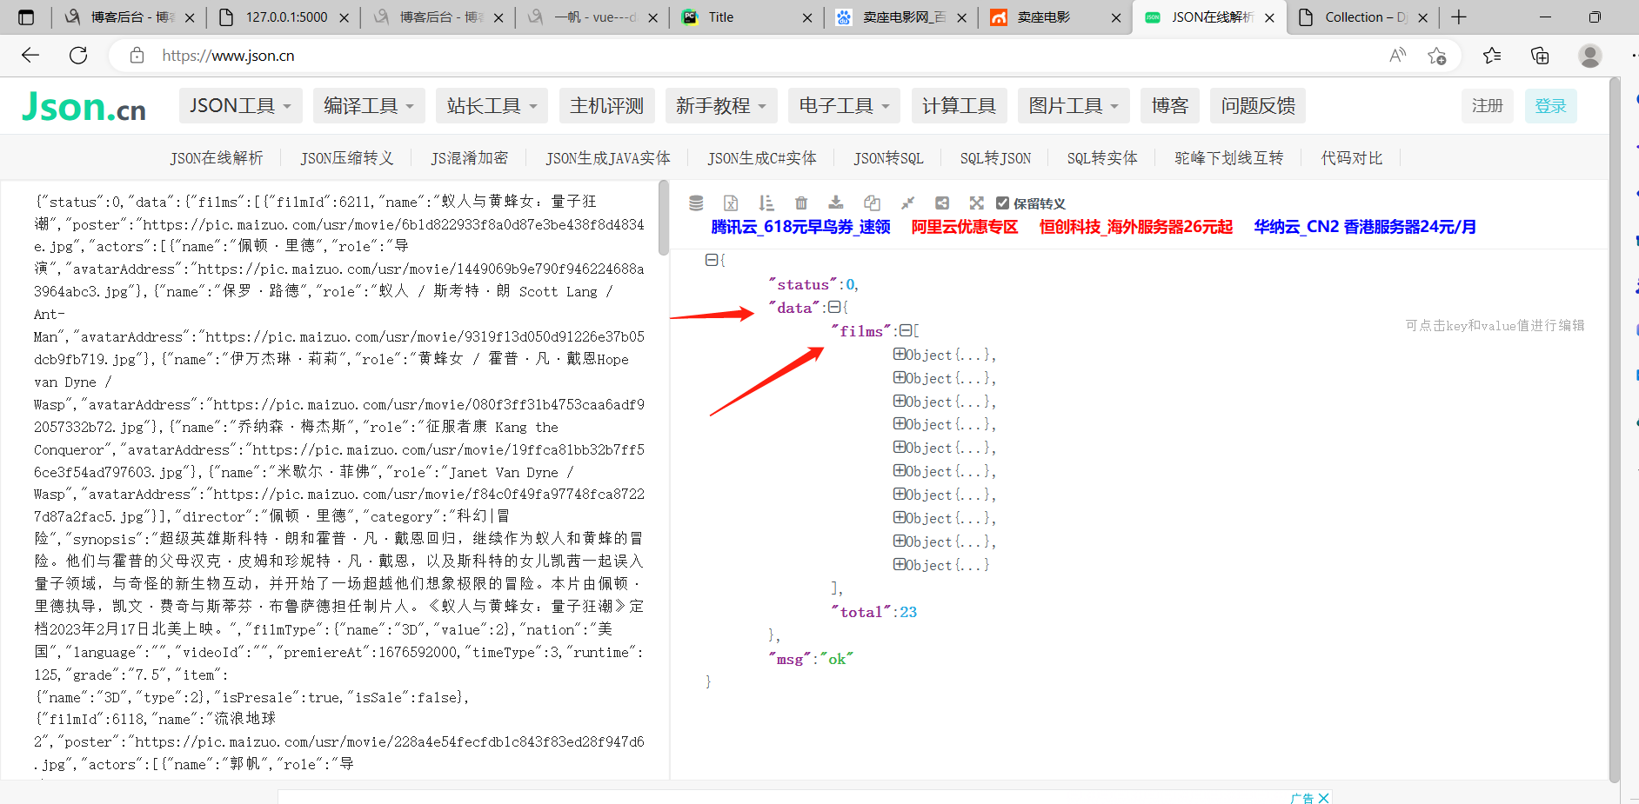This screenshot has height=804, width=1639.
Task: Open the JS混淆加密 tool link
Action: pos(470,158)
